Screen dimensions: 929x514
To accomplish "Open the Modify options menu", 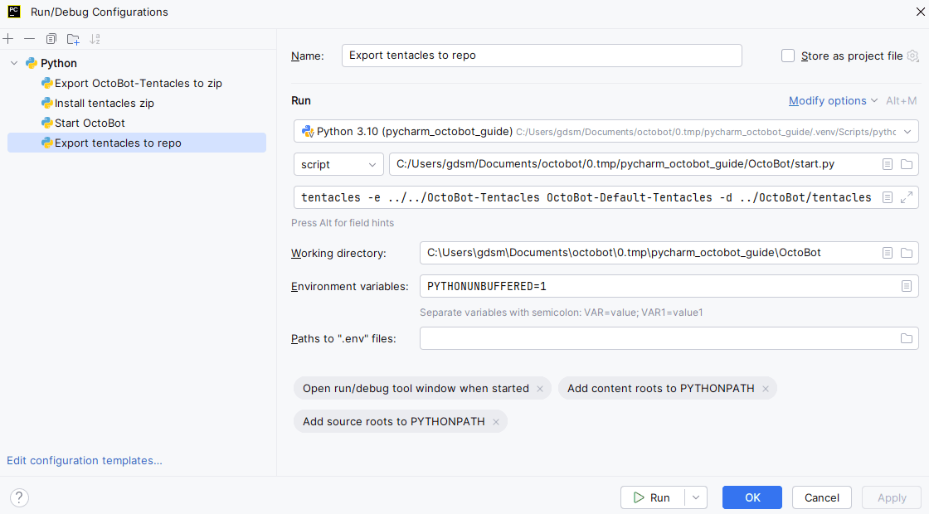I will pos(833,100).
